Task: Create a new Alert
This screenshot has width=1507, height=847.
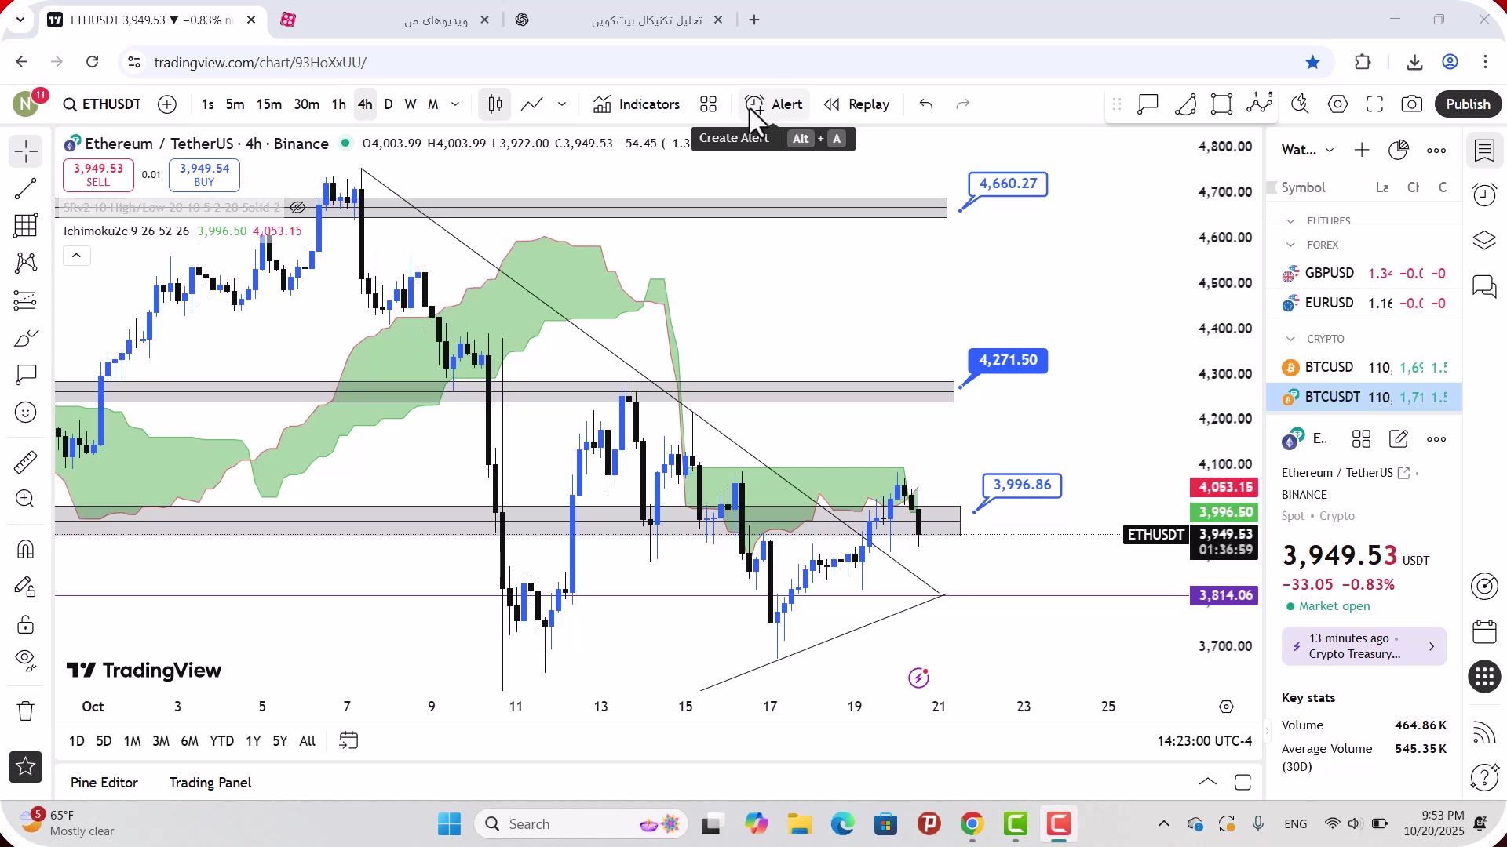Action: (x=773, y=104)
